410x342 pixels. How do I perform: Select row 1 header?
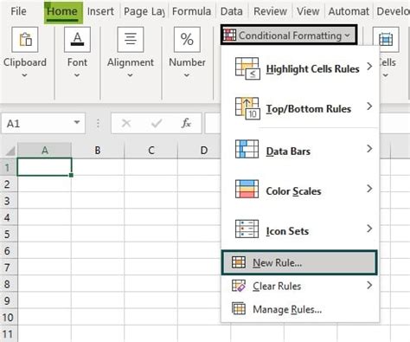(9, 167)
